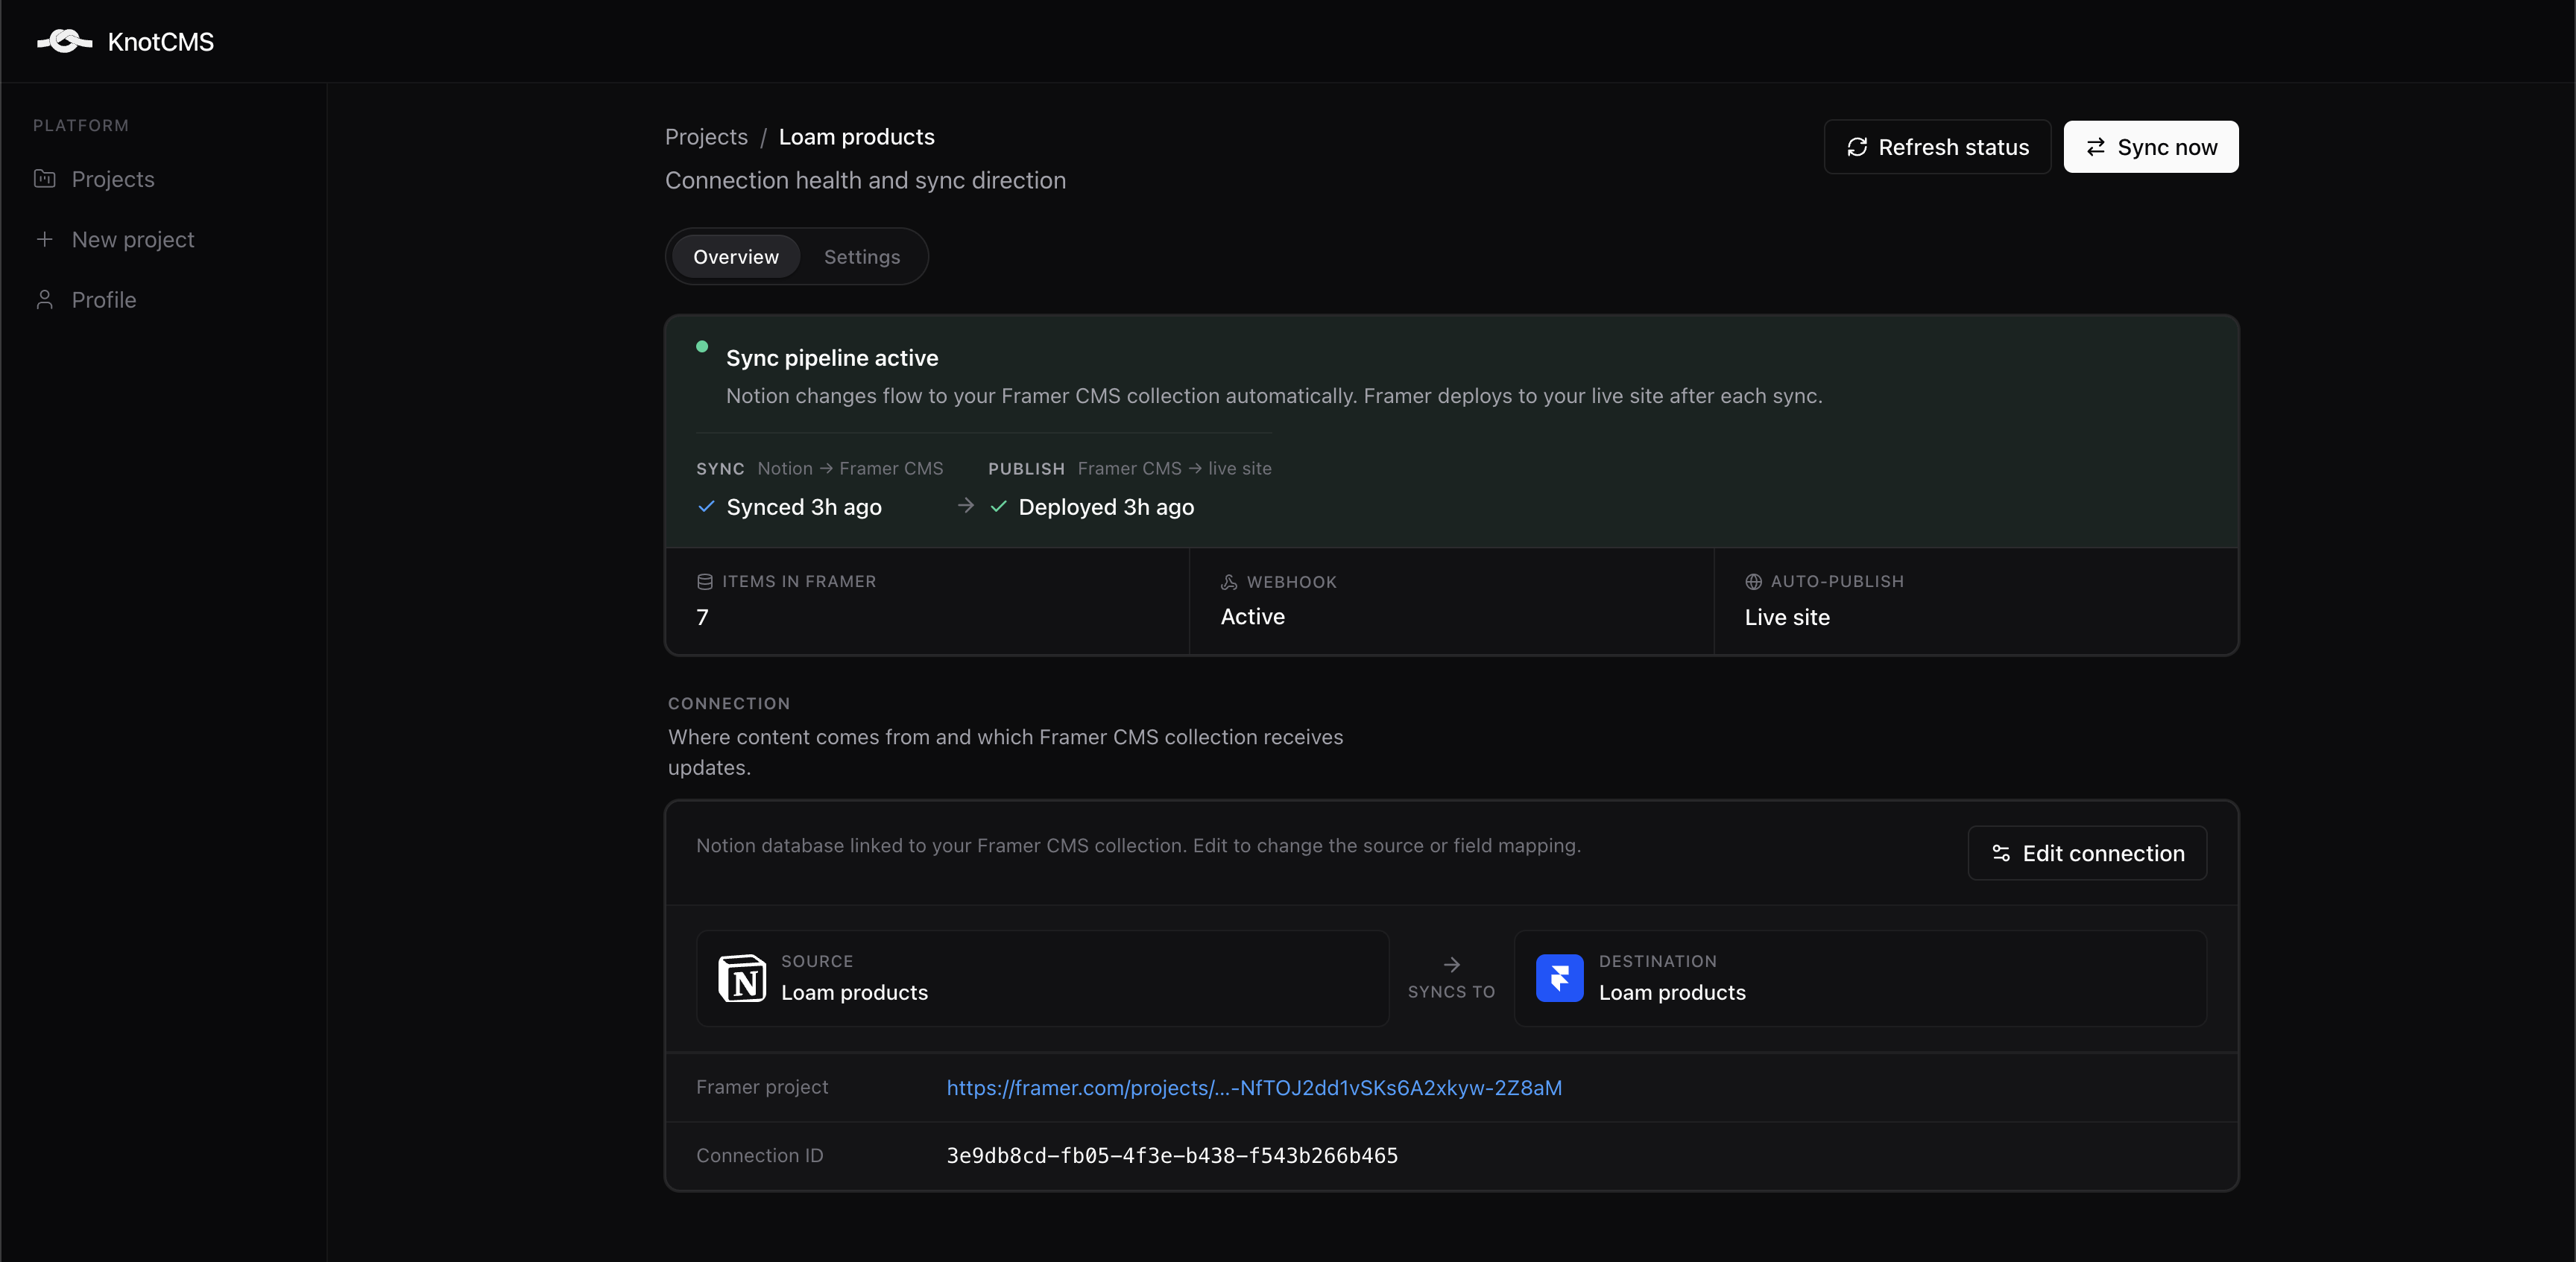
Task: Start a sync with Sync now
Action: (2151, 147)
